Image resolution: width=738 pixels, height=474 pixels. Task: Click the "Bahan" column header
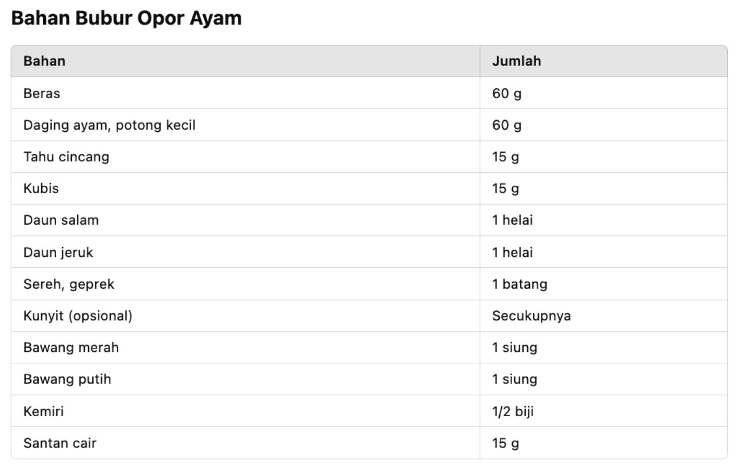pos(44,61)
